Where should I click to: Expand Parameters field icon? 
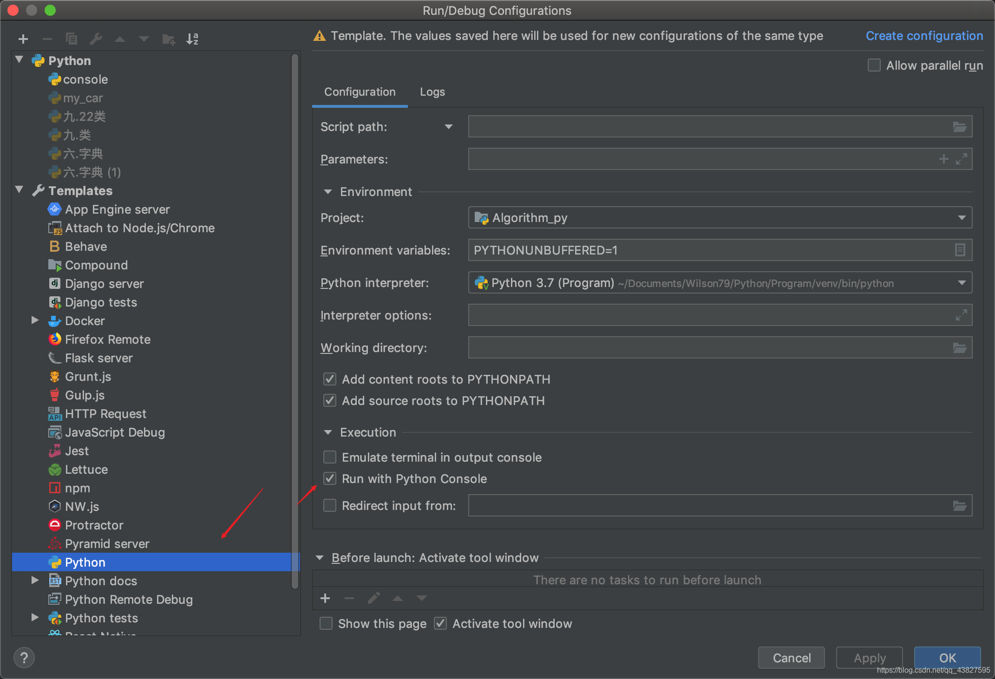click(x=961, y=159)
